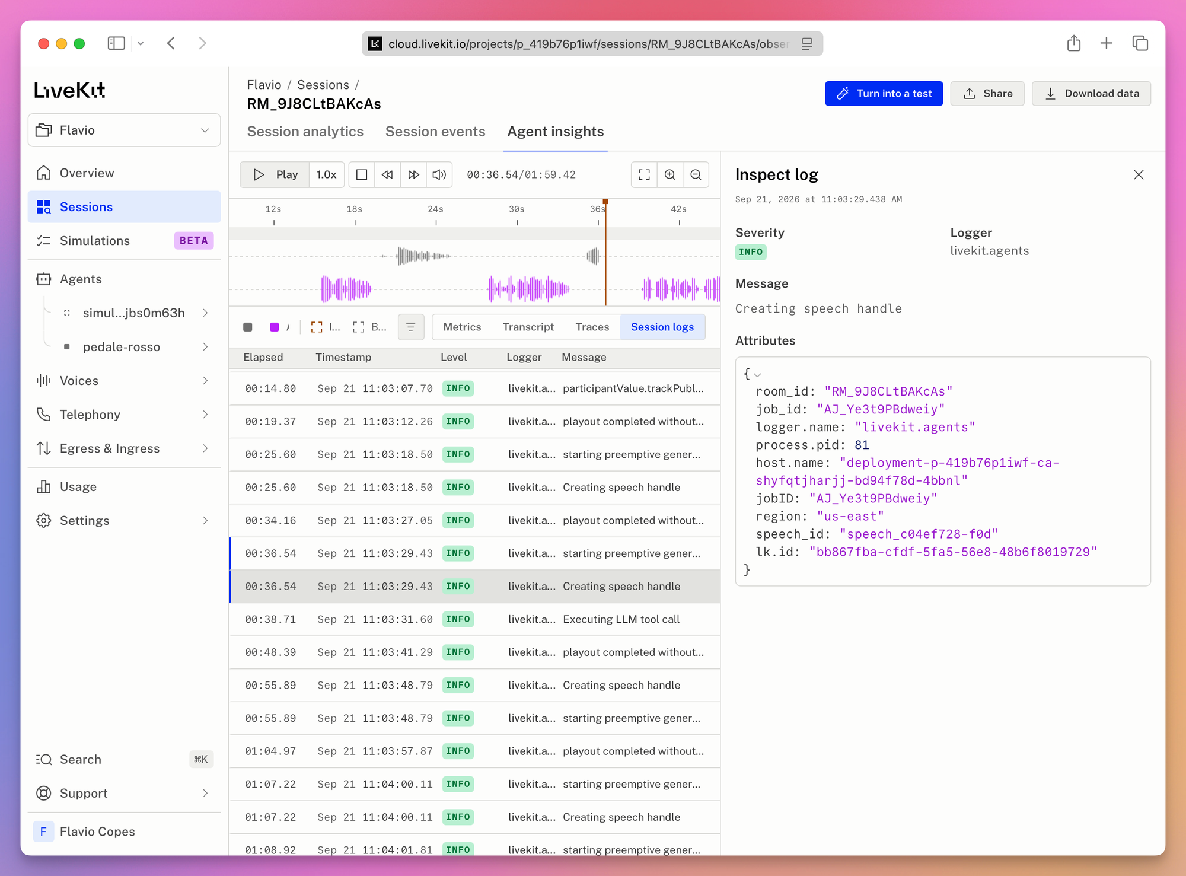The width and height of the screenshot is (1186, 876).
Task: Toggle the gray track legend swatch
Action: [248, 327]
